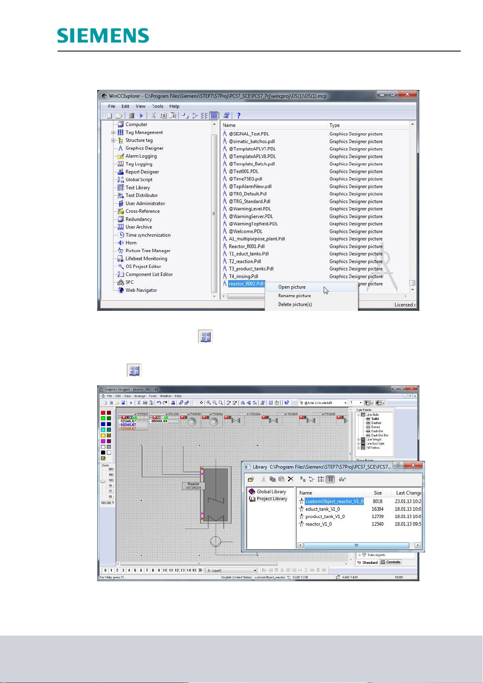Select Picture Tree Manager in the WinCC tree
483x683 pixels.
[148, 251]
